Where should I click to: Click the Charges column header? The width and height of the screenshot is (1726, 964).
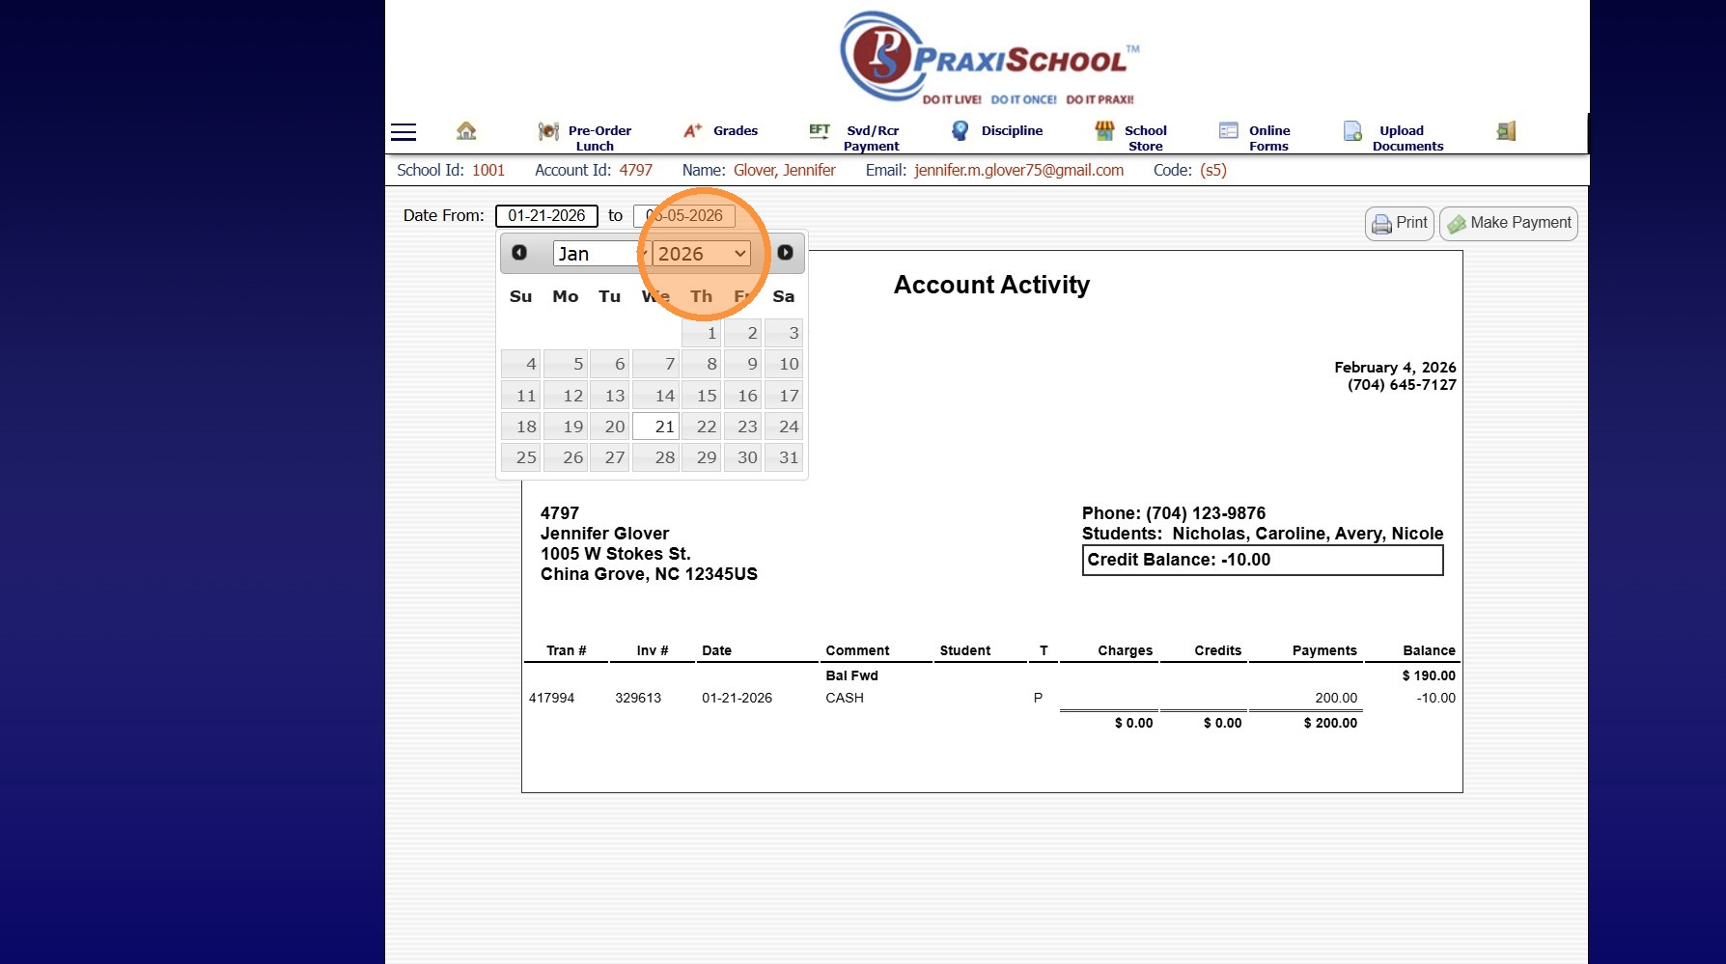[1125, 650]
